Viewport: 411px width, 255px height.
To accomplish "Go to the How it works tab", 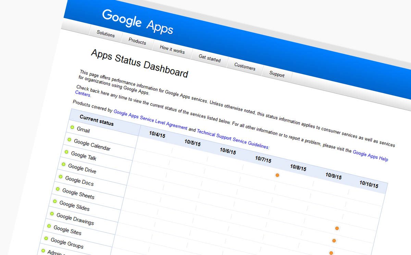I will (172, 50).
